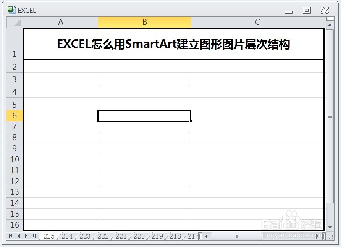Minimize the EXCEL workbook window
The width and height of the screenshot is (341, 247).
click(x=289, y=12)
